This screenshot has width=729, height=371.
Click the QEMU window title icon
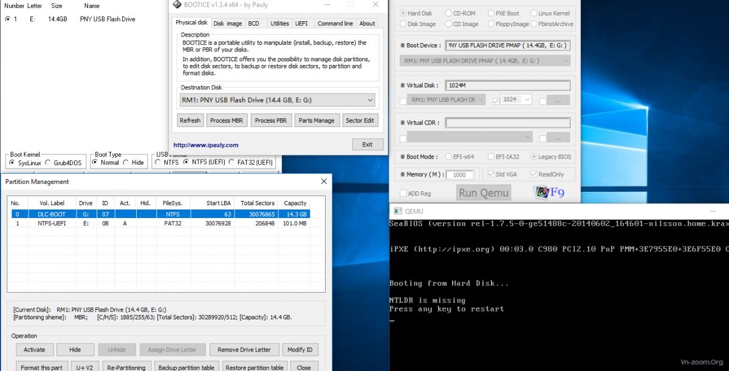click(398, 211)
